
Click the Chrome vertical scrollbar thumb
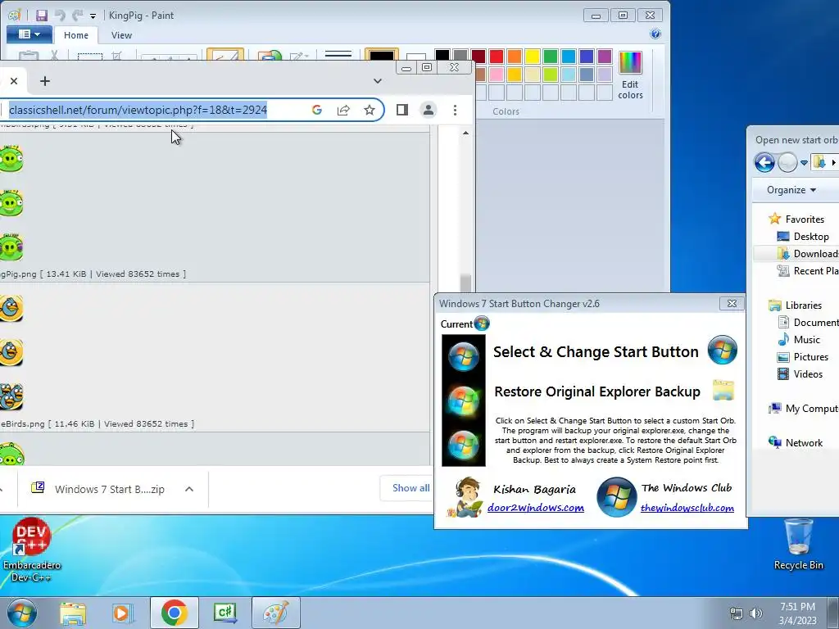[x=465, y=282]
